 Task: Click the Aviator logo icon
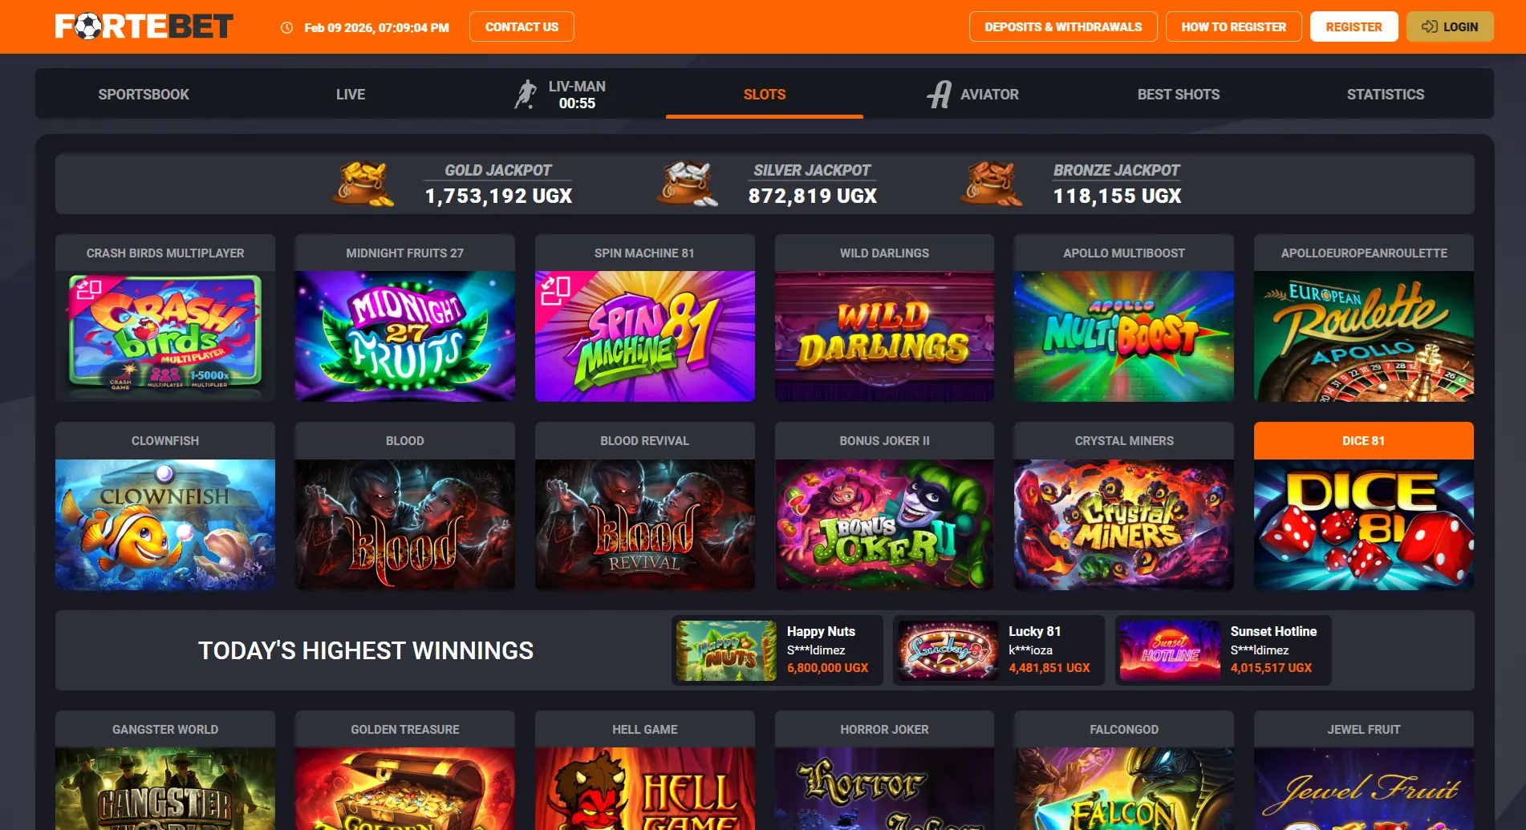[940, 95]
